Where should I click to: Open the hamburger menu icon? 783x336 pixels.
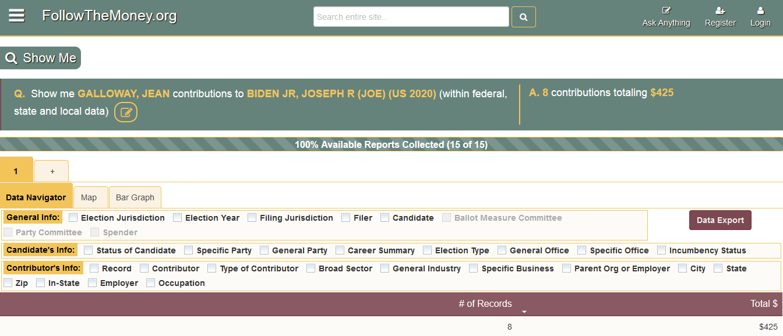(x=16, y=16)
